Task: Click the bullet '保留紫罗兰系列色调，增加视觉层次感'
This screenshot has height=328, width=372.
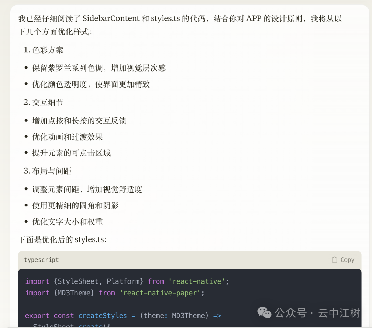Action: tap(99, 68)
